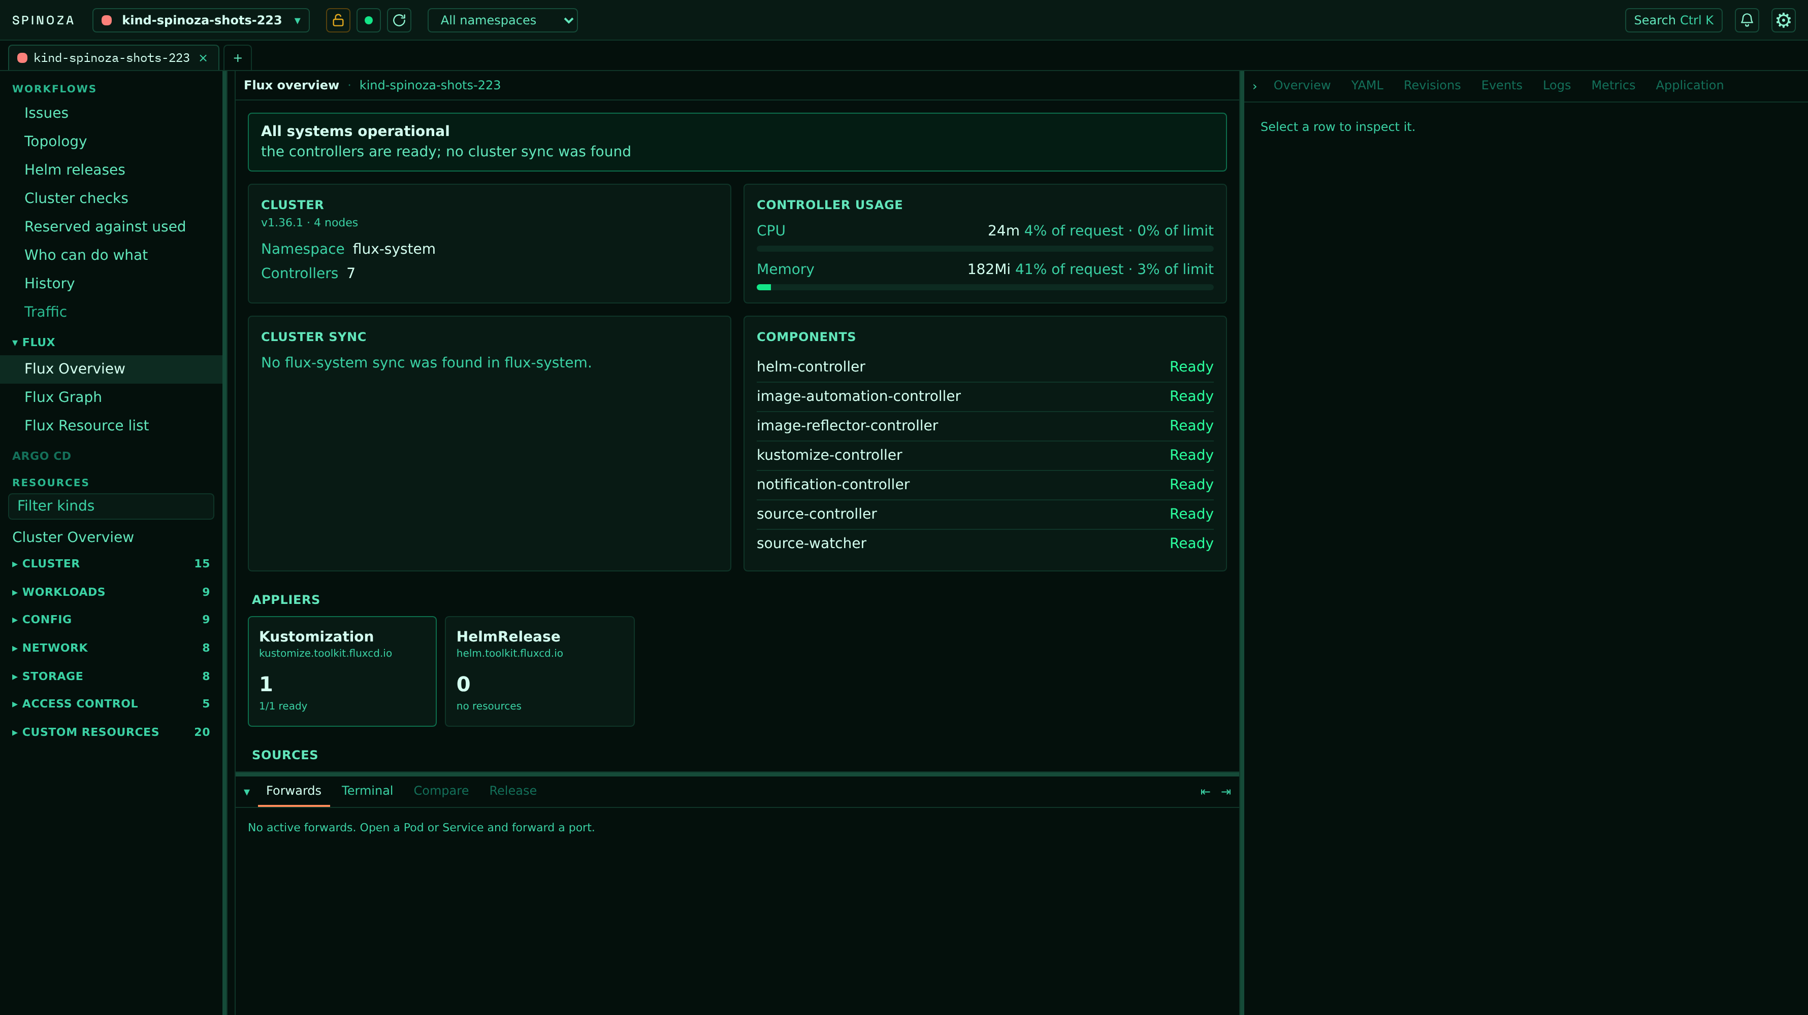This screenshot has width=1808, height=1015.
Task: Go to Flux Graph view
Action: click(x=111, y=397)
